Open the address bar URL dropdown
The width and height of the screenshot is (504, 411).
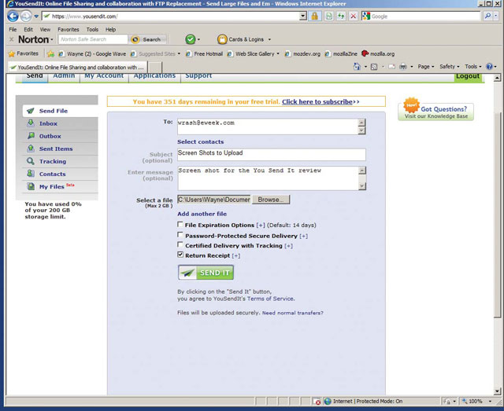tap(302, 16)
